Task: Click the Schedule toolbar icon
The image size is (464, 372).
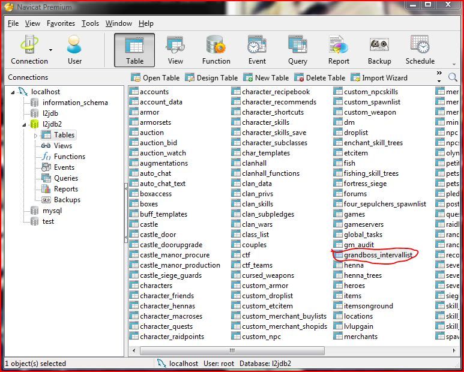Action: pyautogui.click(x=420, y=49)
